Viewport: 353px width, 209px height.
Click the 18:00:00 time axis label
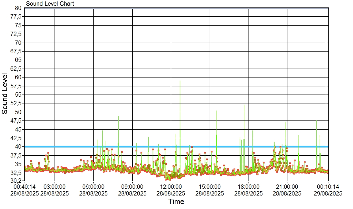249,187
